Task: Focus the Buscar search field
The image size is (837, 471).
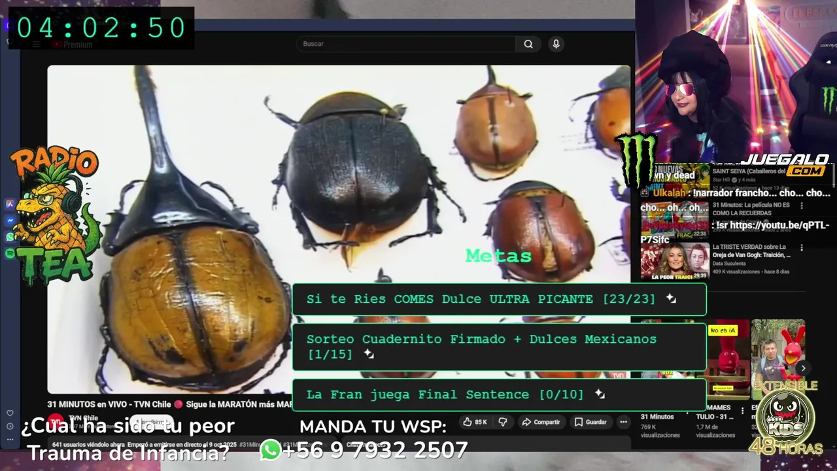Action: click(406, 44)
